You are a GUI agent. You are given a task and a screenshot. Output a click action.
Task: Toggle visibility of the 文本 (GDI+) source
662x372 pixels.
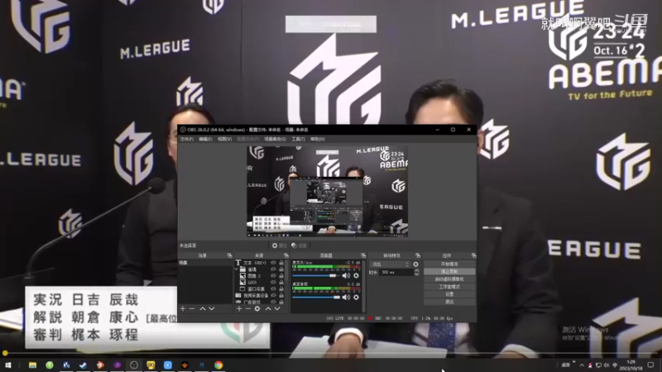(x=273, y=263)
